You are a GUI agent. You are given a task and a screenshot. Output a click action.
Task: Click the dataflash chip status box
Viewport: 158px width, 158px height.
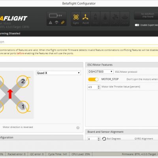click(146, 15)
